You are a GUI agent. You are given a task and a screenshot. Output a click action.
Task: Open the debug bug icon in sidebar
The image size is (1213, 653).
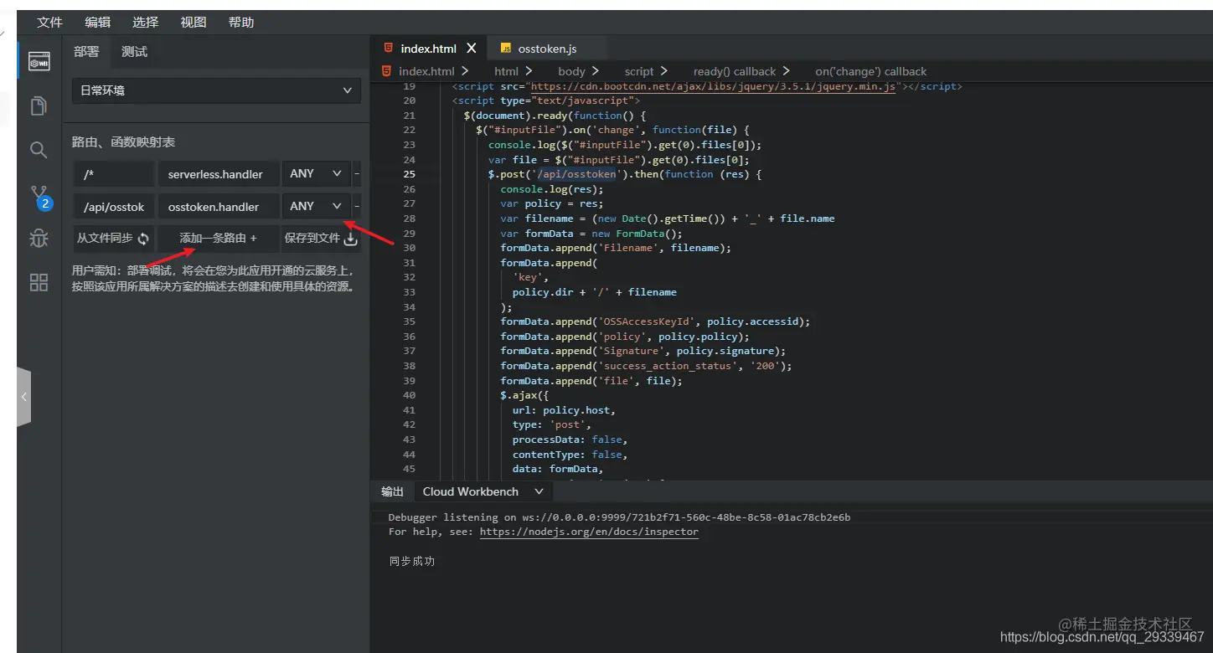pos(39,239)
